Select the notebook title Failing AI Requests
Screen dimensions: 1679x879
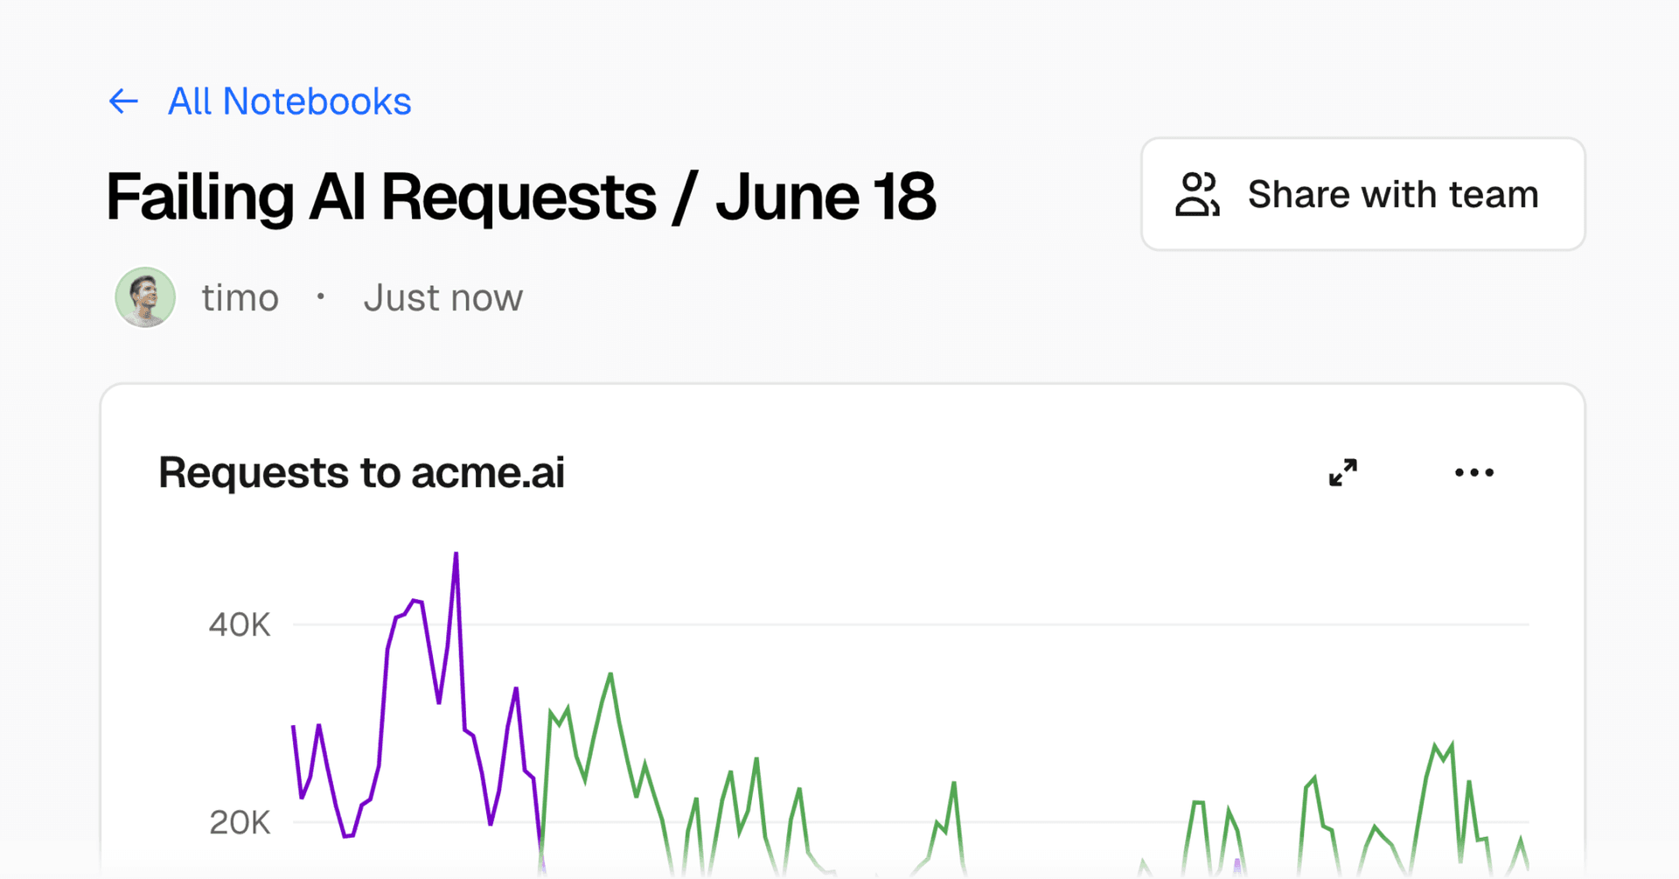pyautogui.click(x=520, y=197)
